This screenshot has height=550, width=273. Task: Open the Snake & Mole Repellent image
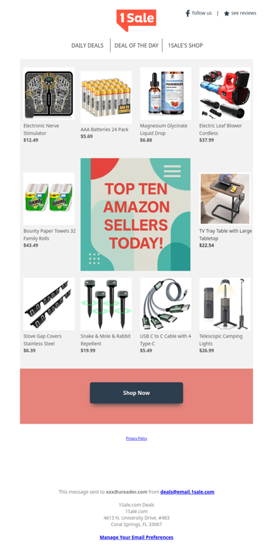(106, 304)
